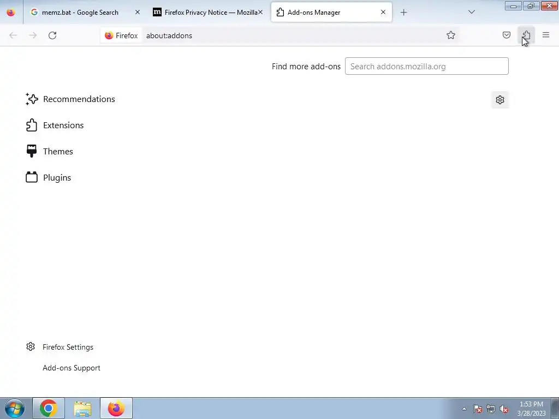This screenshot has height=419, width=559.
Task: Open the Firefox application menu
Action: point(546,35)
